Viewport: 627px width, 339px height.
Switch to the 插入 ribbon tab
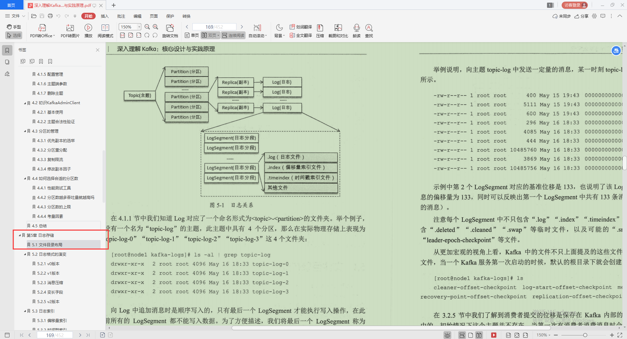(104, 16)
